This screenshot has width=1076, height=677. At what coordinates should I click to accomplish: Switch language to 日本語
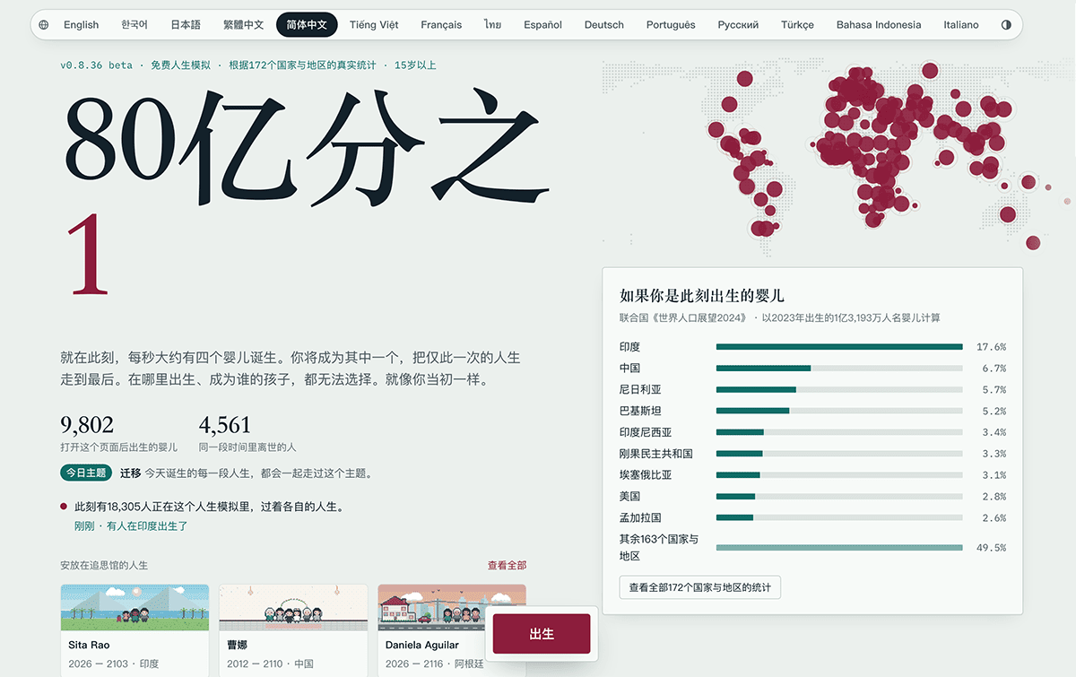pyautogui.click(x=186, y=25)
